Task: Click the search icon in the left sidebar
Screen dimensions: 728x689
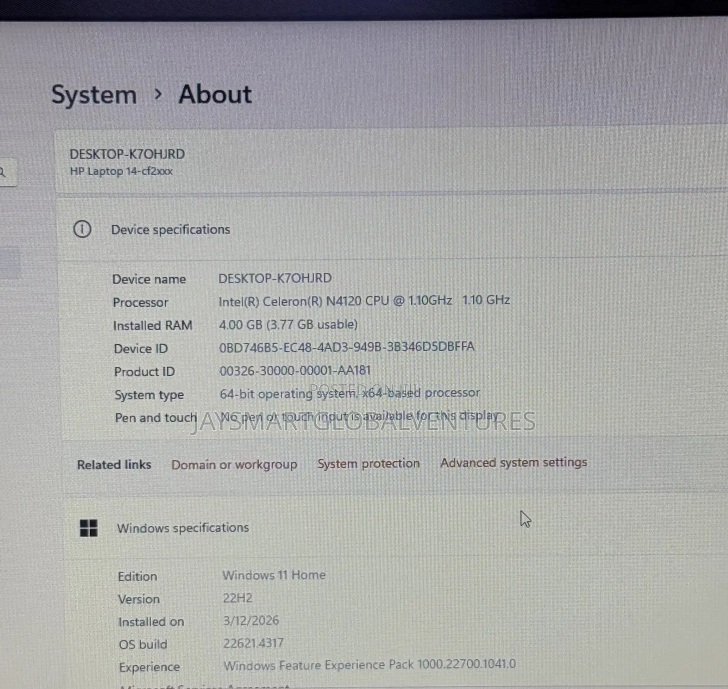Action: click(3, 172)
